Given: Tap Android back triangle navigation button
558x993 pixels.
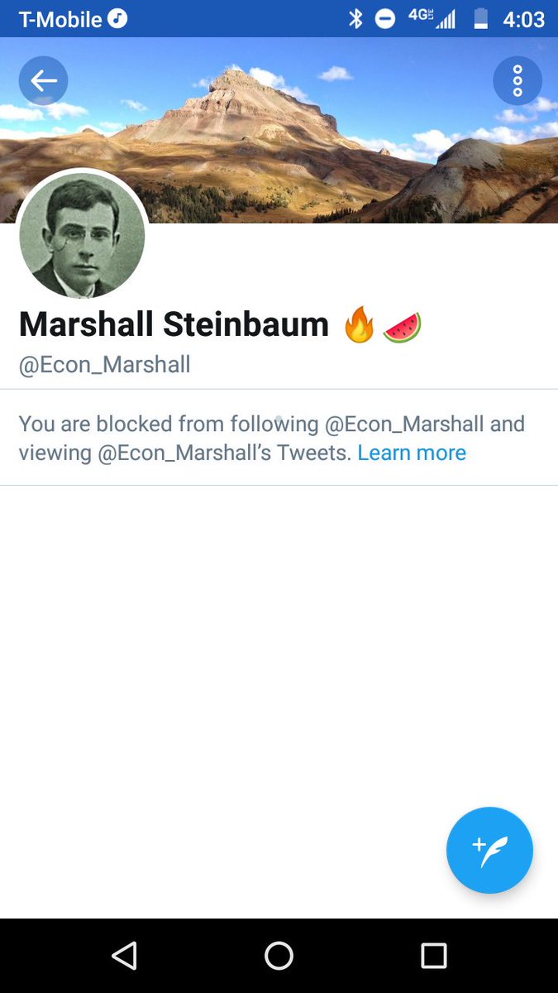Looking at the screenshot, I should (124, 956).
